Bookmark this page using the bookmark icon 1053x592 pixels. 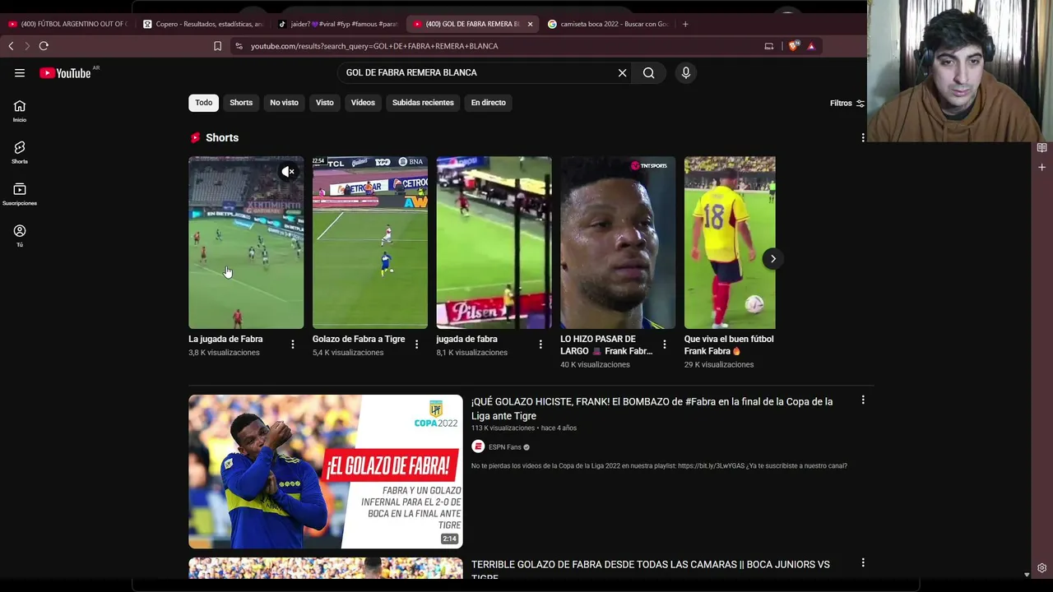[217, 46]
